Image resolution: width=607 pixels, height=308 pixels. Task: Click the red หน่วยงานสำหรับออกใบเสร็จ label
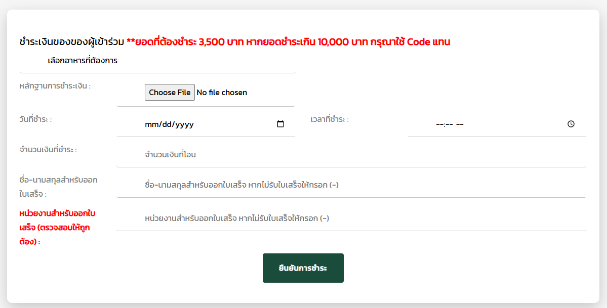click(57, 228)
